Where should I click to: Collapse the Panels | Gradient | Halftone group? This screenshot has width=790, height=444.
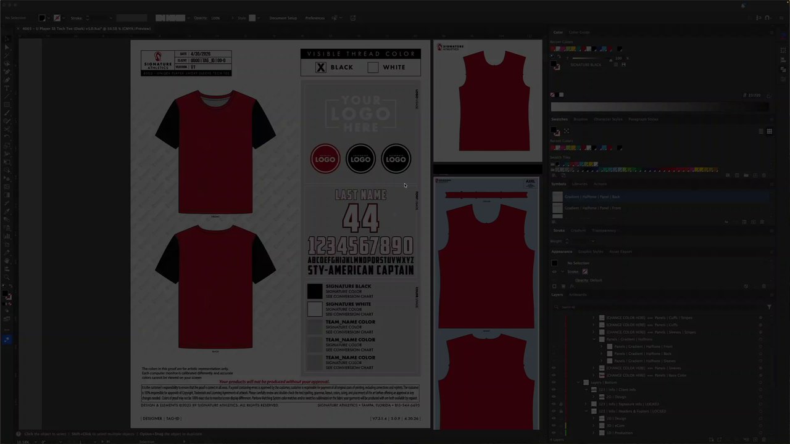[x=594, y=339]
